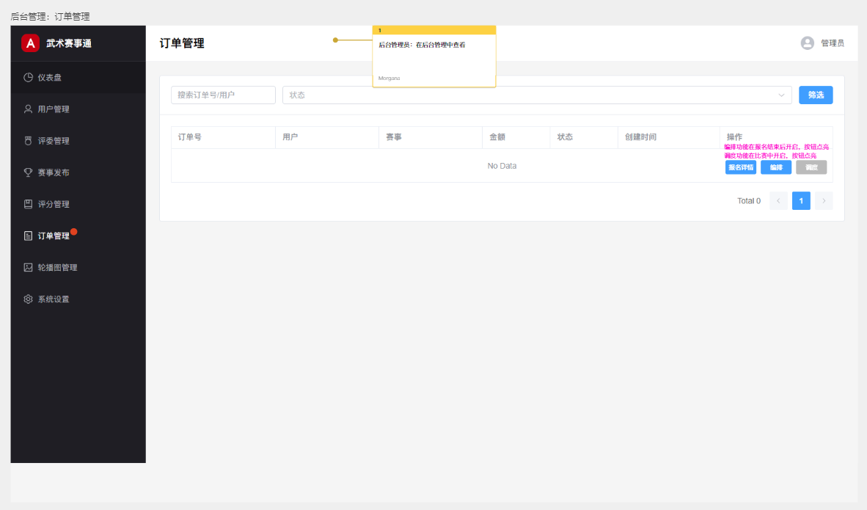This screenshot has height=510, width=867.
Task: Open 报名详情 for the order row
Action: [x=740, y=167]
